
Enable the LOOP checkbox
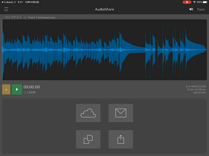tap(25, 92)
